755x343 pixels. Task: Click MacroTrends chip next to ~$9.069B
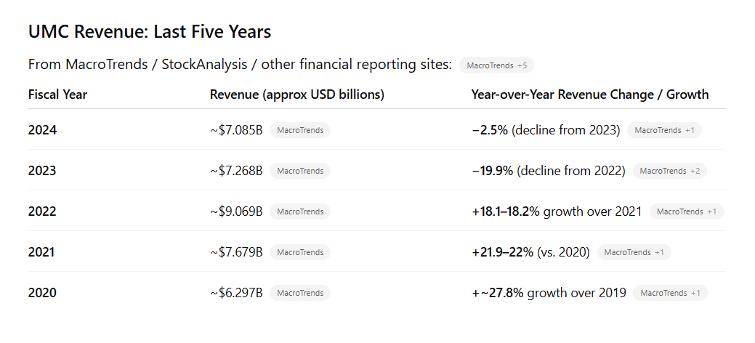click(300, 211)
